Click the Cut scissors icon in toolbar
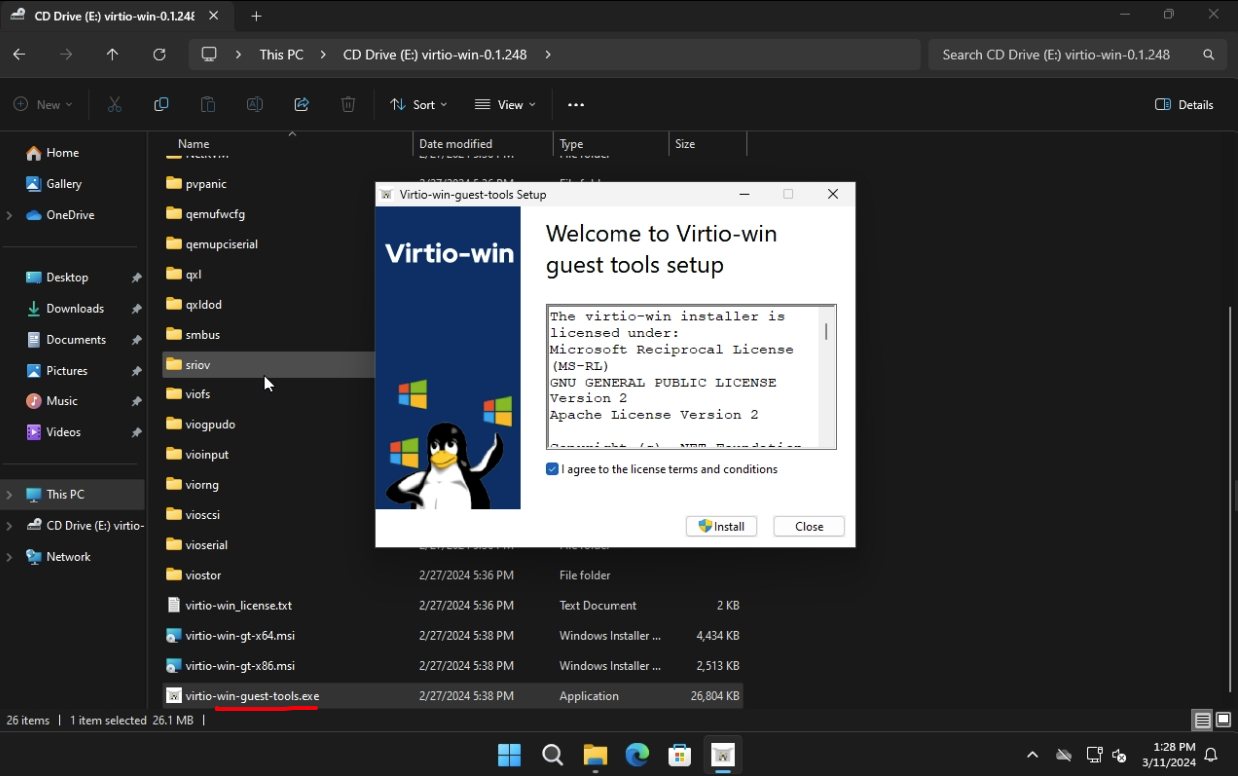 click(114, 105)
